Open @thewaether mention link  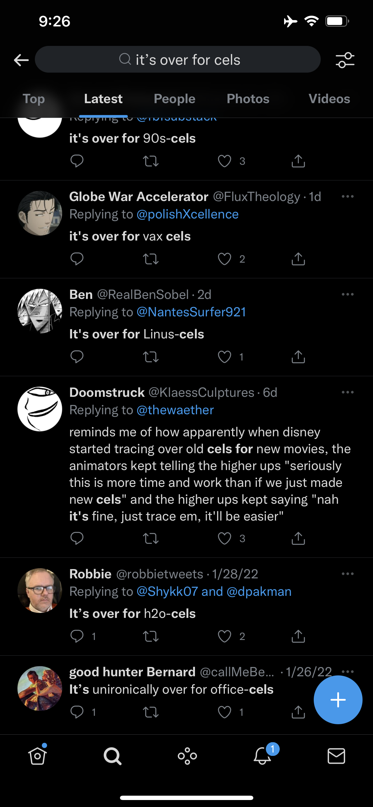click(175, 410)
